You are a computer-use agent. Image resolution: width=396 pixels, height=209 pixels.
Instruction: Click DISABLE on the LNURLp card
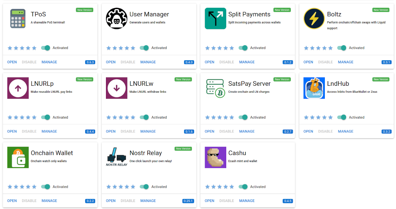coord(29,131)
